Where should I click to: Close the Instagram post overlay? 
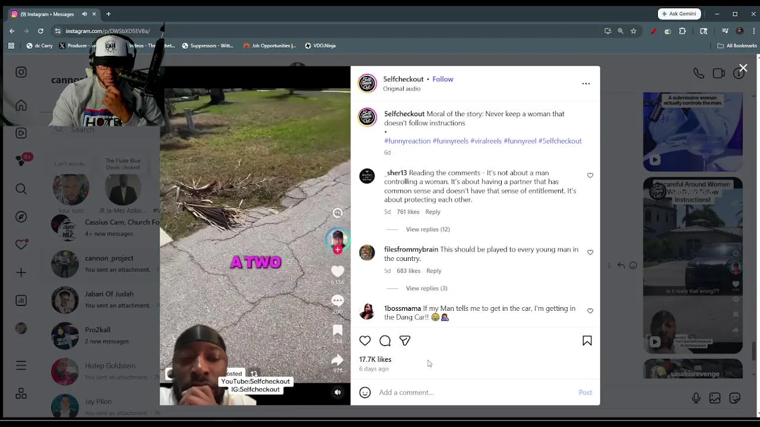pos(743,68)
